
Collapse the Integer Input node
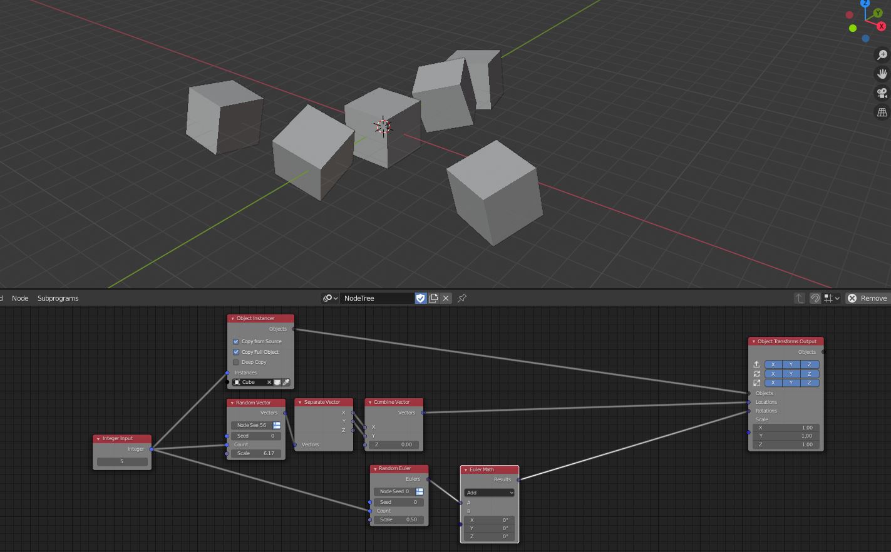click(x=98, y=439)
